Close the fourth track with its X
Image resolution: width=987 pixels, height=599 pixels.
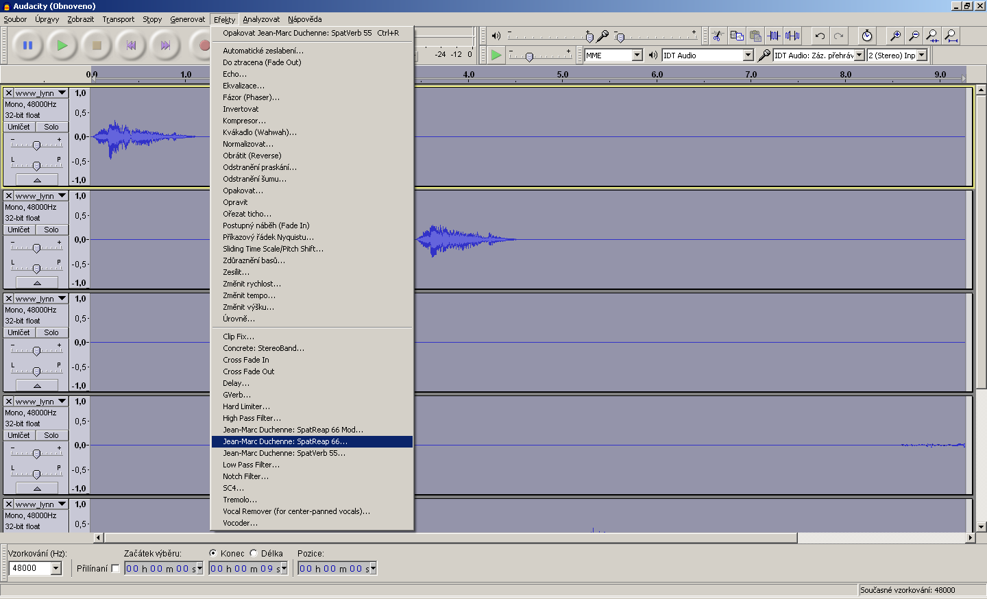click(x=9, y=401)
